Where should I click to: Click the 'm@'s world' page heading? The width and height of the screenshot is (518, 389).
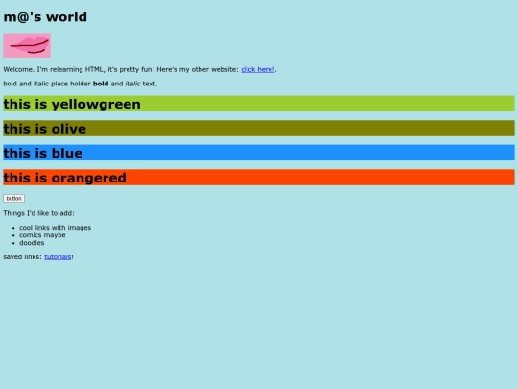(45, 17)
